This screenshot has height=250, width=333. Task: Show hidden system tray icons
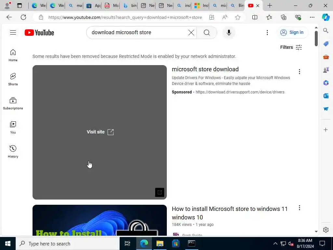[x=275, y=243]
